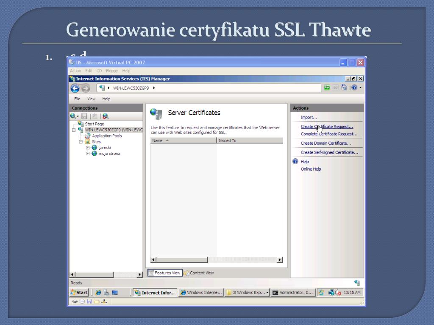Click Create Certificate Request... link
434x325 pixels.
(327, 126)
